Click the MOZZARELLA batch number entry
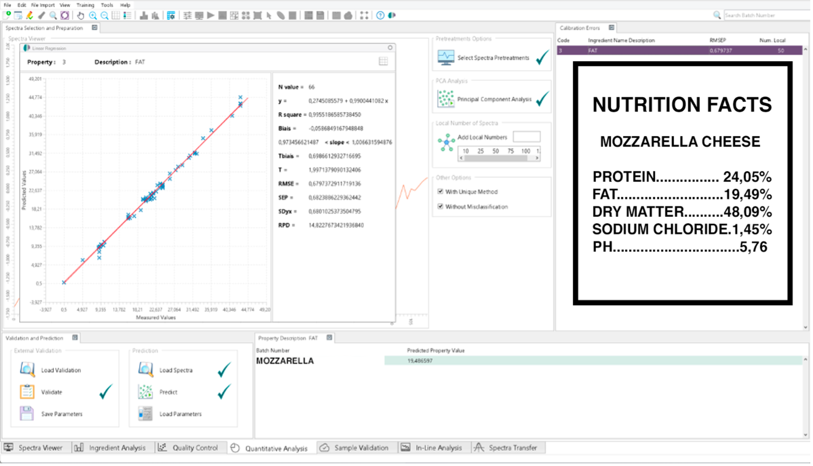 click(x=285, y=361)
